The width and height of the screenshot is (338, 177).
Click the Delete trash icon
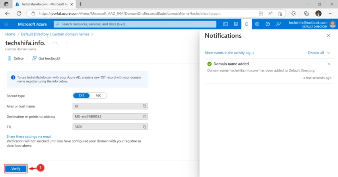click(10, 58)
